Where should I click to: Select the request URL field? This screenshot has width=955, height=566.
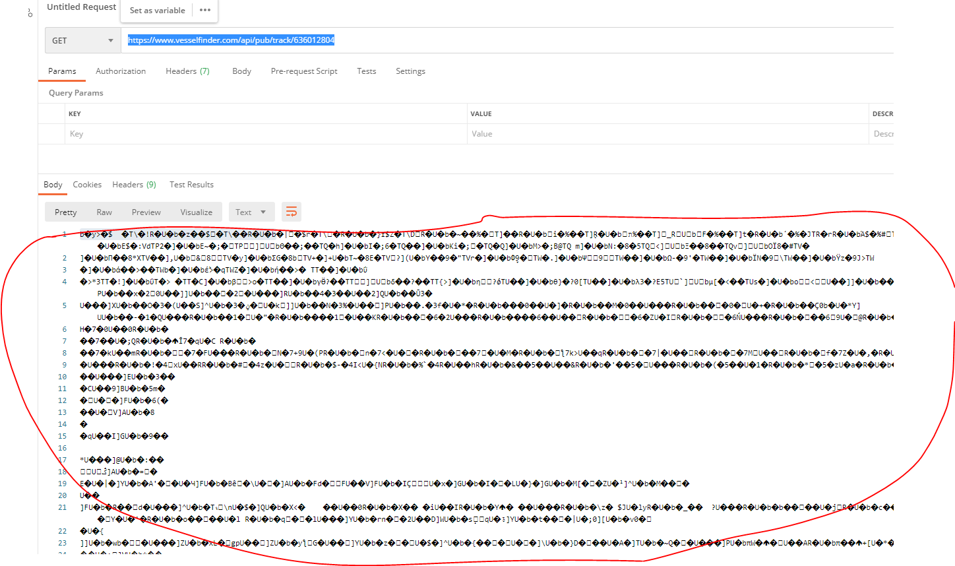(508, 40)
